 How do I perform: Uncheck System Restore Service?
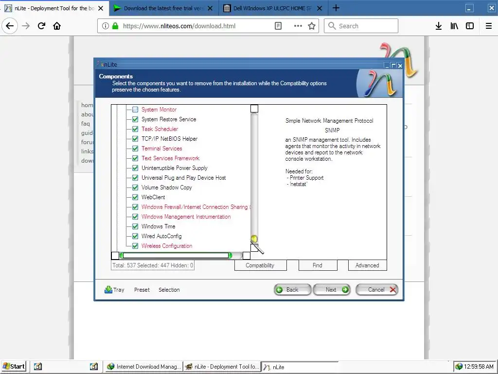click(x=135, y=119)
